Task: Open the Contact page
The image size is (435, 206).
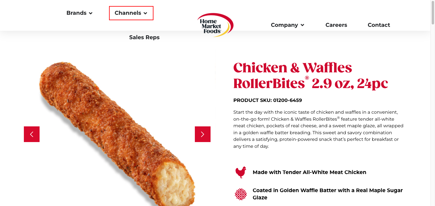Action: 379,25
